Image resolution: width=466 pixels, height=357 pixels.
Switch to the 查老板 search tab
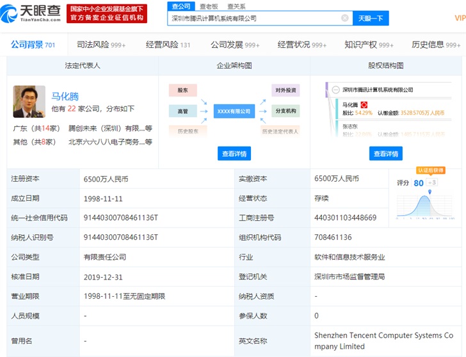point(209,6)
